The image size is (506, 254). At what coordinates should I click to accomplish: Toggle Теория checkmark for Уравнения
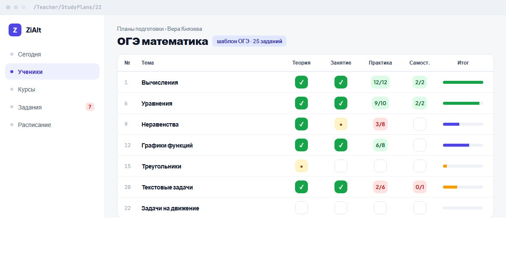click(x=301, y=103)
